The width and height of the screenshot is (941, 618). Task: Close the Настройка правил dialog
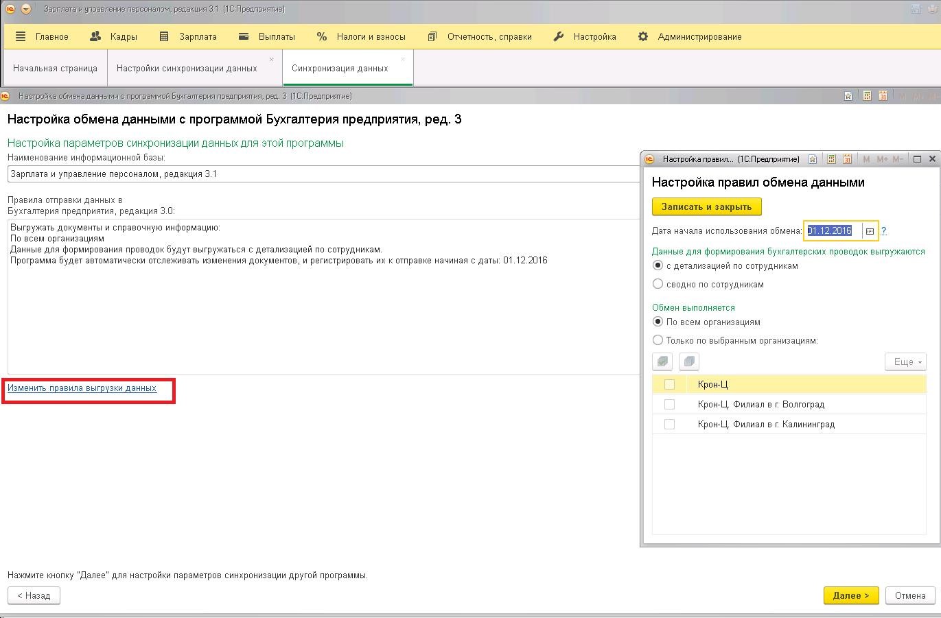coord(932,159)
